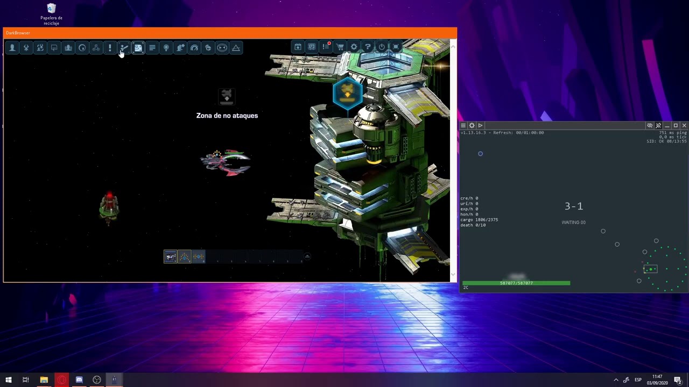Show hidden system tray icons chevron

(x=616, y=380)
